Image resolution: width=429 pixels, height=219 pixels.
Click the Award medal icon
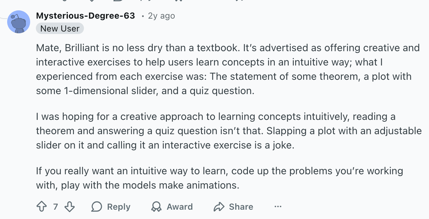tap(156, 206)
